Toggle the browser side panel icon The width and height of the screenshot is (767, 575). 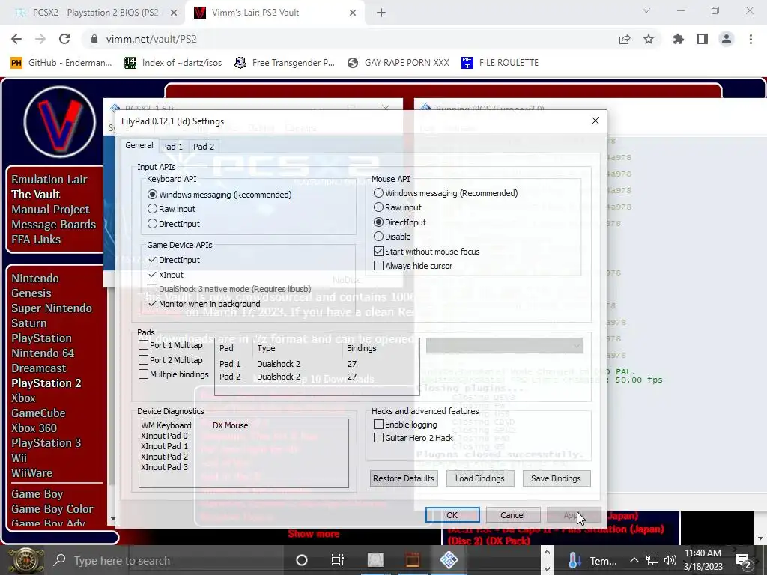[x=703, y=39]
